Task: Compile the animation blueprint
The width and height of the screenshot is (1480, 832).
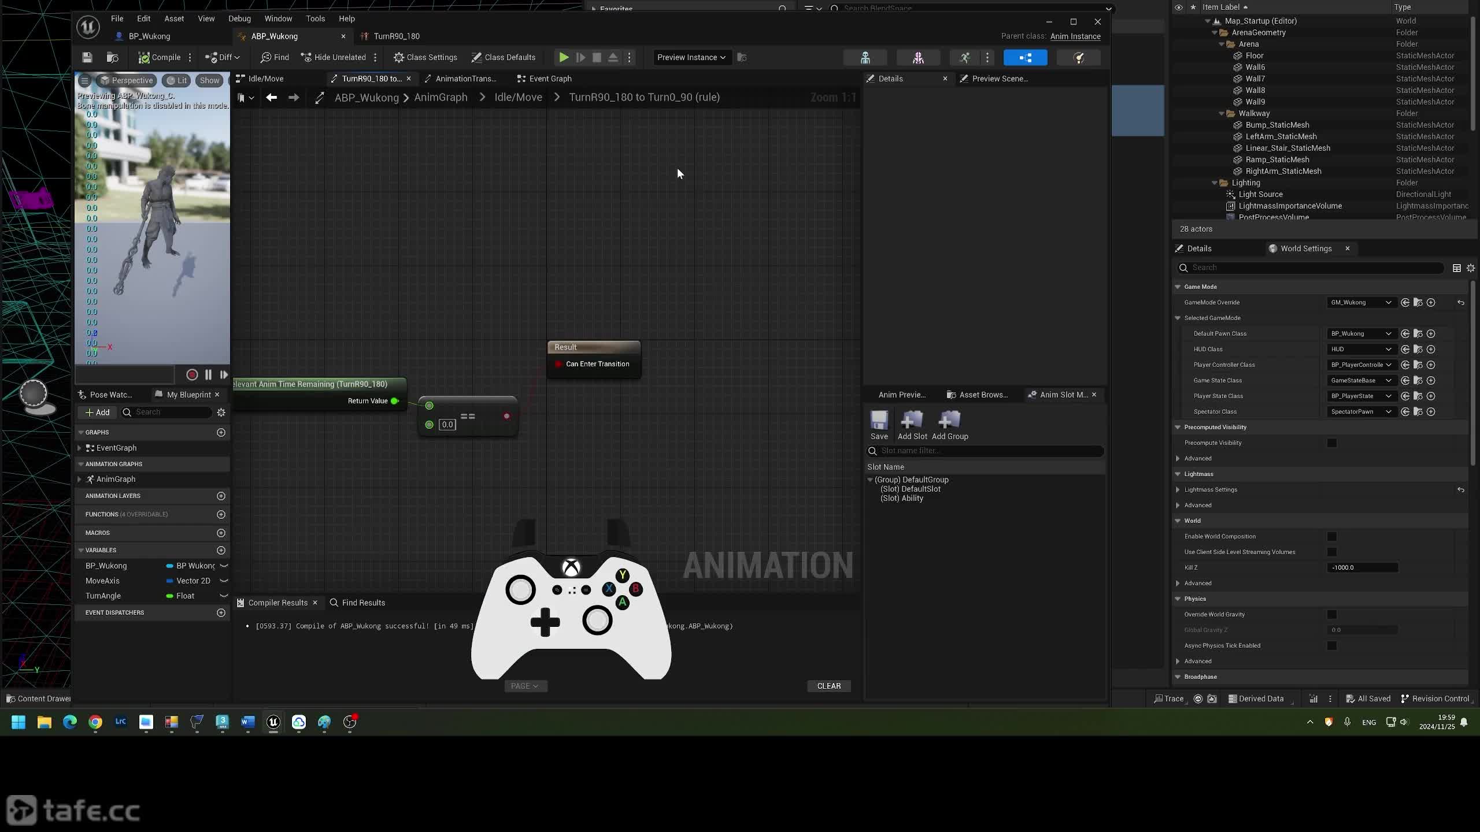Action: (160, 57)
